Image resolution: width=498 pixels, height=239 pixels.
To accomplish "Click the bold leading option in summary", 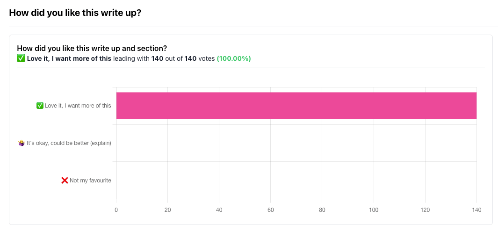I will 69,58.
